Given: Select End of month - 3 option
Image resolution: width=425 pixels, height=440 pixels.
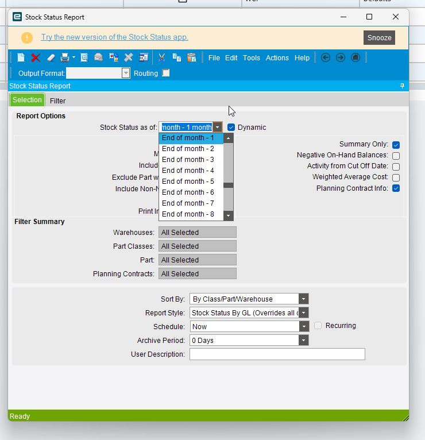Looking at the screenshot, I should [191, 160].
